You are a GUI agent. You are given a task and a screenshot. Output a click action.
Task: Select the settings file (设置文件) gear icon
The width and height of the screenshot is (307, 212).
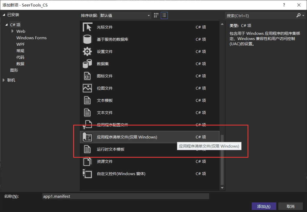[87, 52]
